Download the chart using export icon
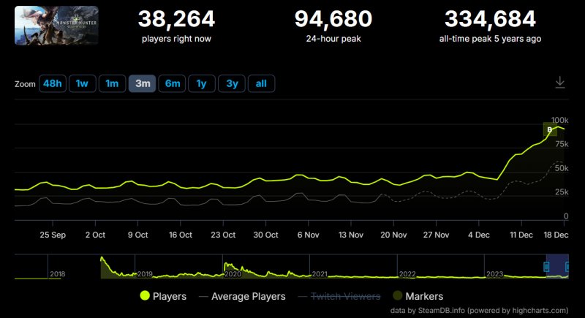 coord(560,83)
